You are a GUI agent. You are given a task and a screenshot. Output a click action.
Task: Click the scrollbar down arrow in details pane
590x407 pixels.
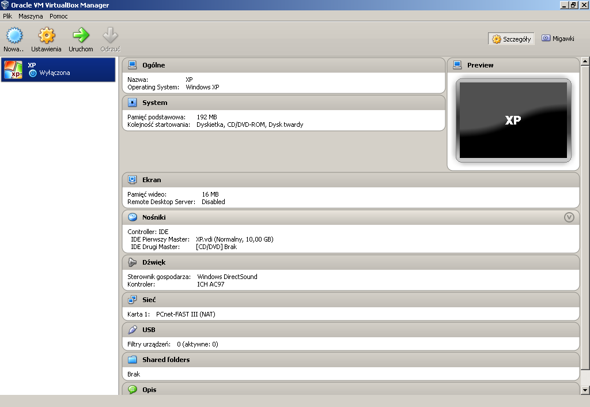pos(585,390)
